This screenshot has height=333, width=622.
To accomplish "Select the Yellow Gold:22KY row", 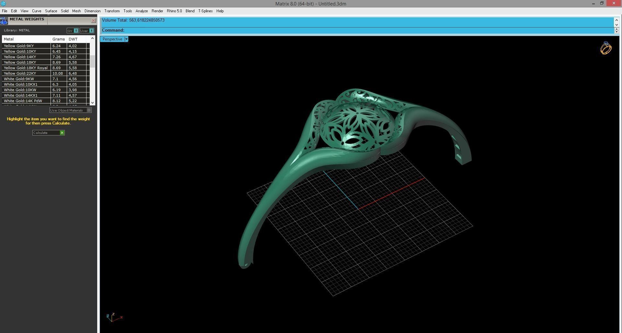I will [46, 73].
